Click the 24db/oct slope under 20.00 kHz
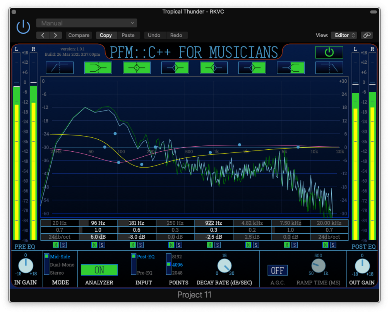This screenshot has width=389, height=313. click(329, 237)
